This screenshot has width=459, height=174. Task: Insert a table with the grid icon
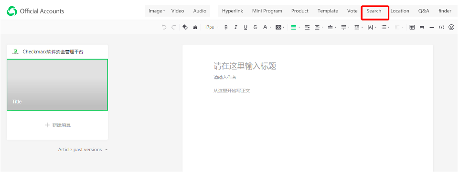[412, 27]
